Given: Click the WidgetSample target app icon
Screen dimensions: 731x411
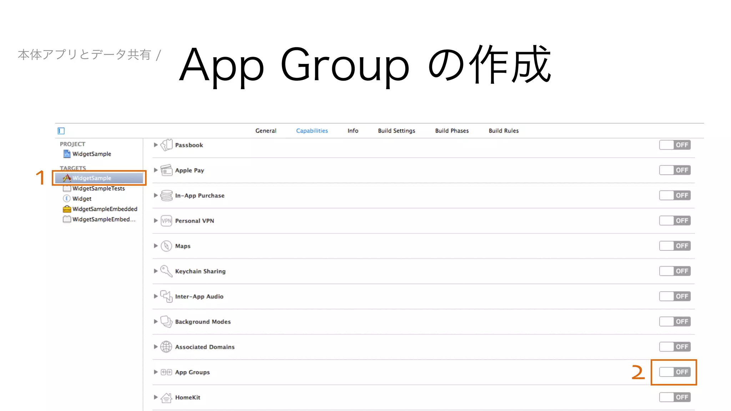Looking at the screenshot, I should pos(67,178).
